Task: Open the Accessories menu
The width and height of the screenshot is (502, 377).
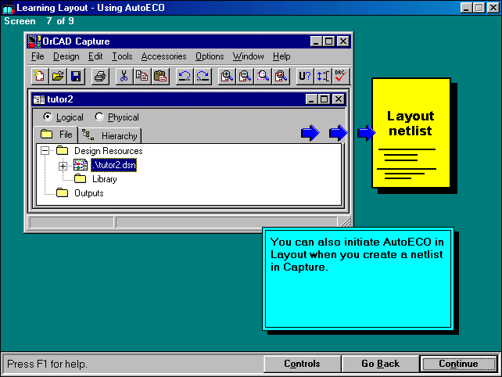Action: click(163, 56)
